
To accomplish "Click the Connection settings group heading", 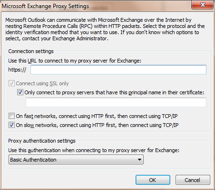I will pyautogui.click(x=31, y=51).
